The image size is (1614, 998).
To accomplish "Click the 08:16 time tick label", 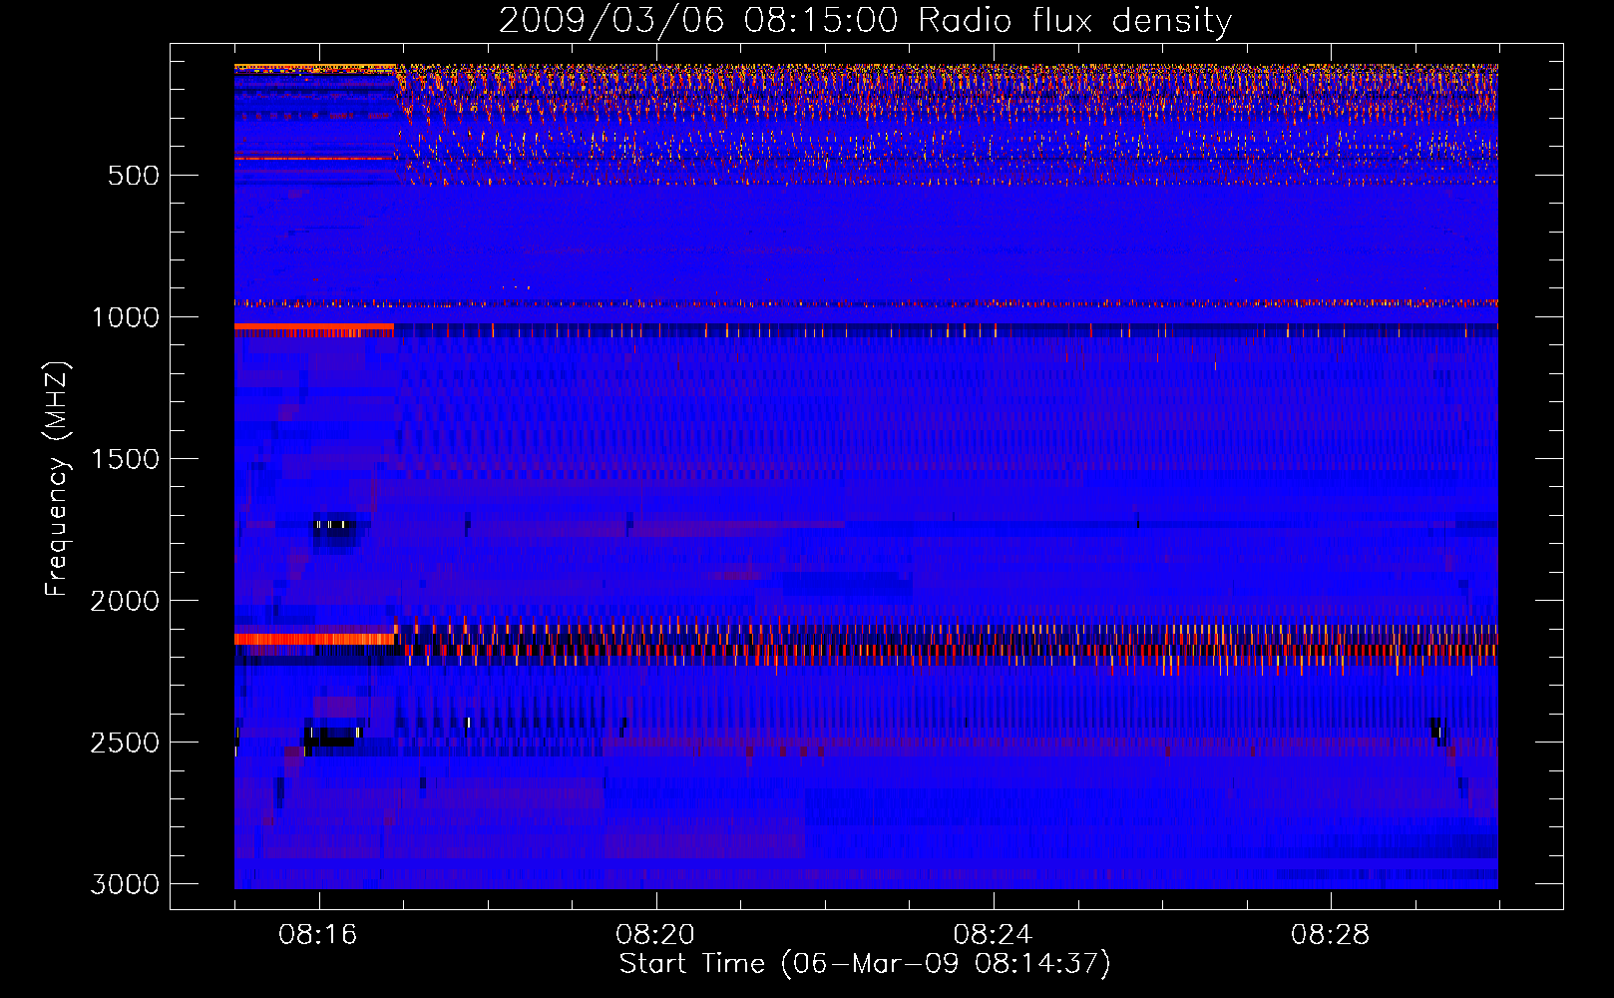I will tap(318, 935).
